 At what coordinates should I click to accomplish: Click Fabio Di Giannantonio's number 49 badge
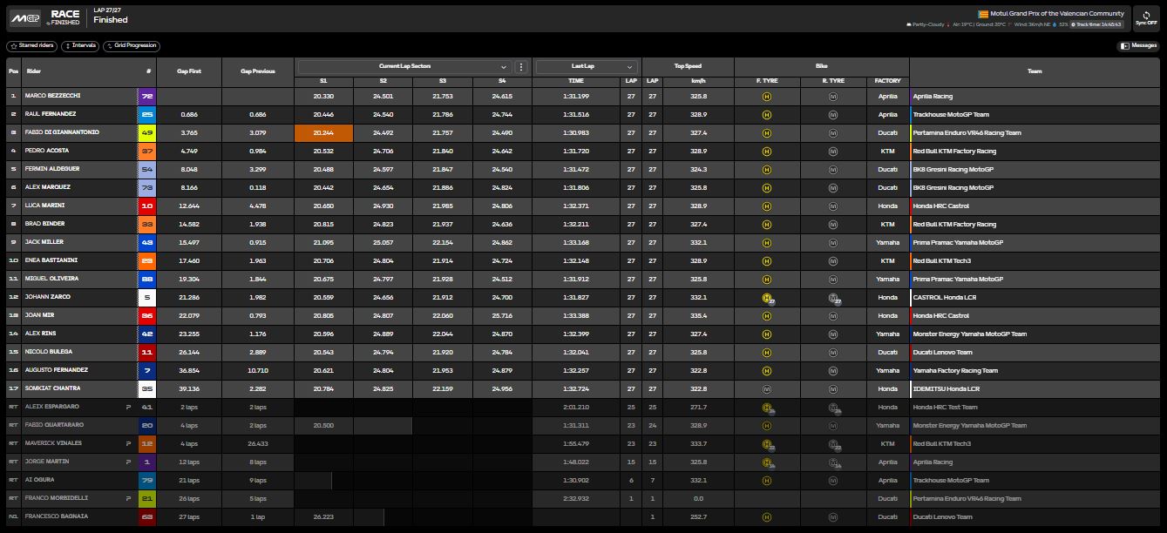146,132
